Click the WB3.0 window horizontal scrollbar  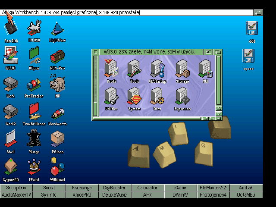click(147, 119)
